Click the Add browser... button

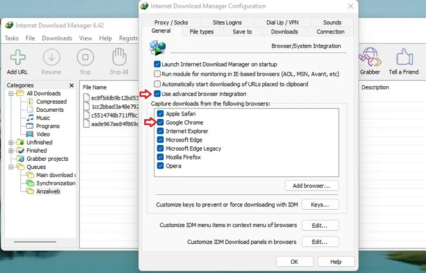312,186
